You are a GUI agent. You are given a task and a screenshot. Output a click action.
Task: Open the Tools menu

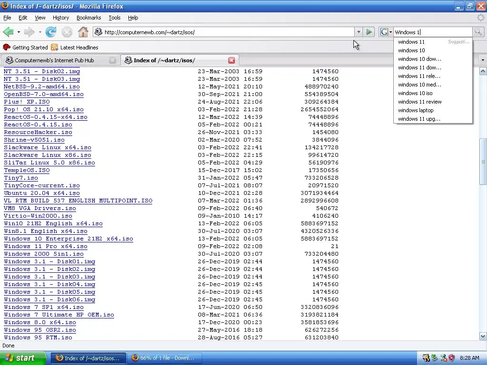(x=114, y=18)
